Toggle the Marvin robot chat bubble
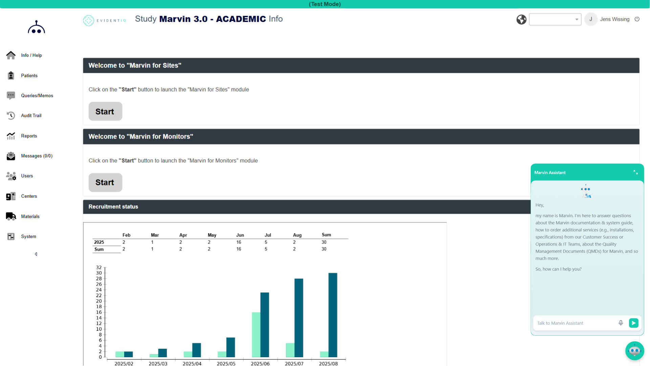The height and width of the screenshot is (366, 650). coord(634,351)
